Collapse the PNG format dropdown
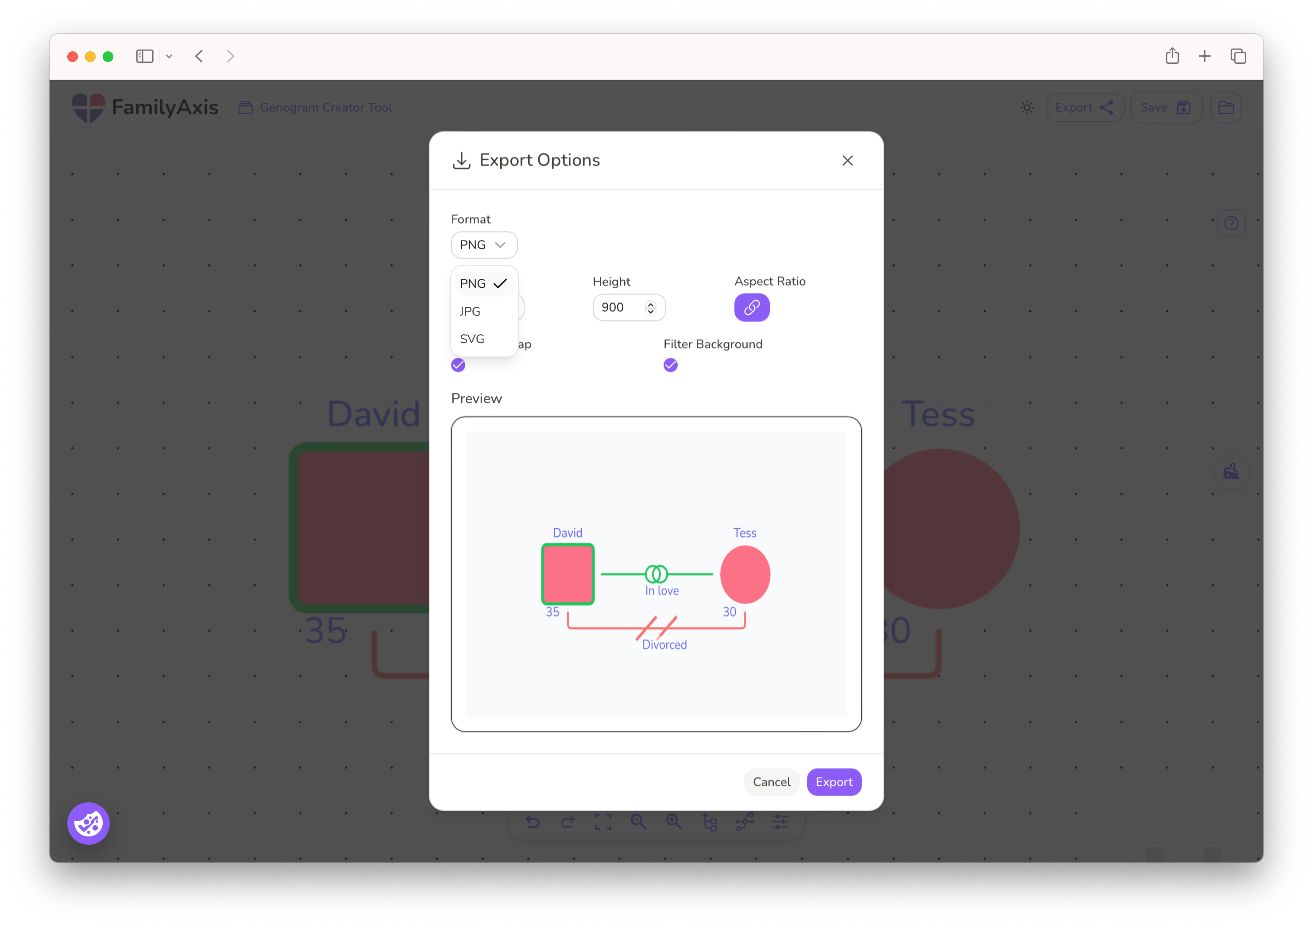The width and height of the screenshot is (1313, 928). point(484,245)
